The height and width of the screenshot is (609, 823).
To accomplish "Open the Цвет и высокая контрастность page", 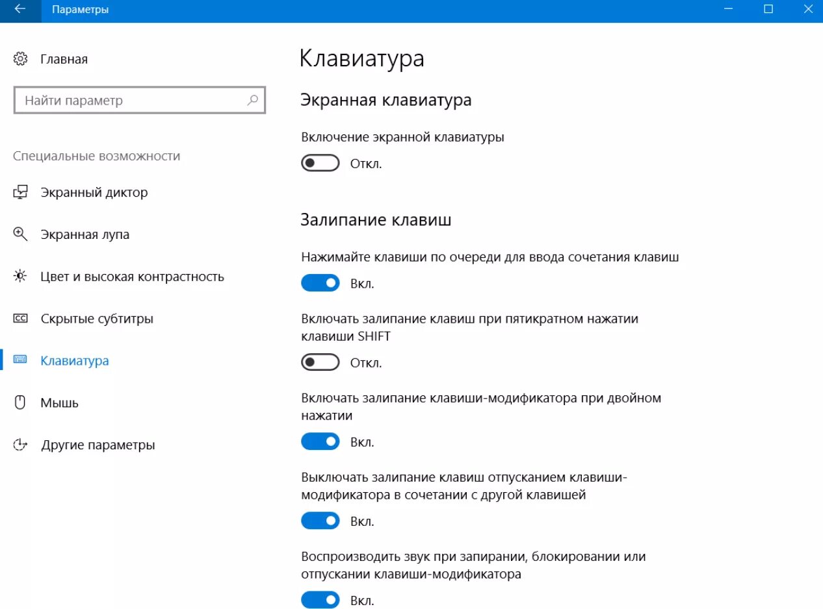I will 132,277.
